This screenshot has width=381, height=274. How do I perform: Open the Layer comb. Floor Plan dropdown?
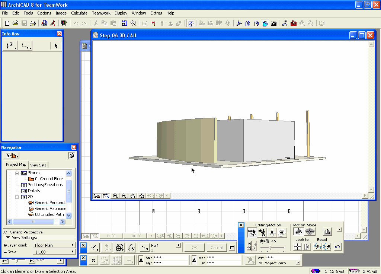click(x=54, y=245)
